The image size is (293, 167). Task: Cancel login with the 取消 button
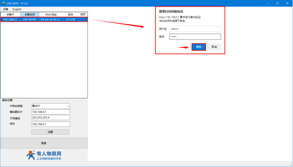coord(214,47)
